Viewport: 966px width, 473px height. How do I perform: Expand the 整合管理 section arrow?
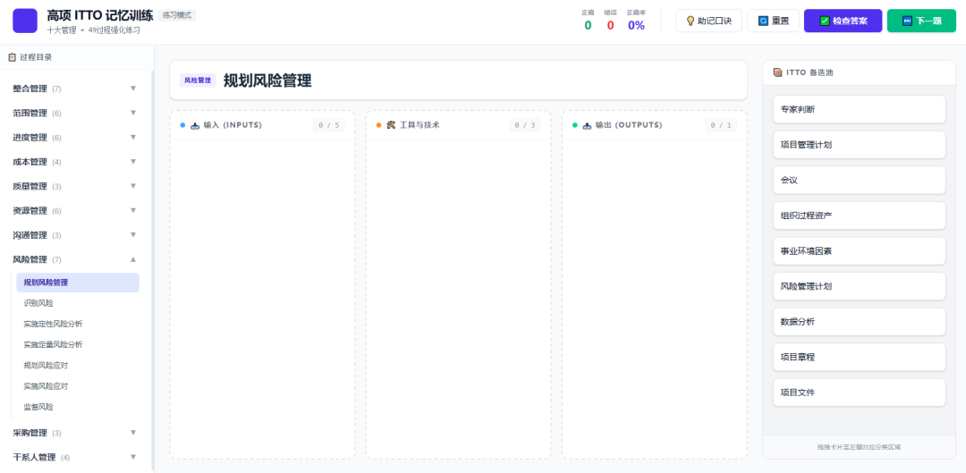pyautogui.click(x=133, y=88)
